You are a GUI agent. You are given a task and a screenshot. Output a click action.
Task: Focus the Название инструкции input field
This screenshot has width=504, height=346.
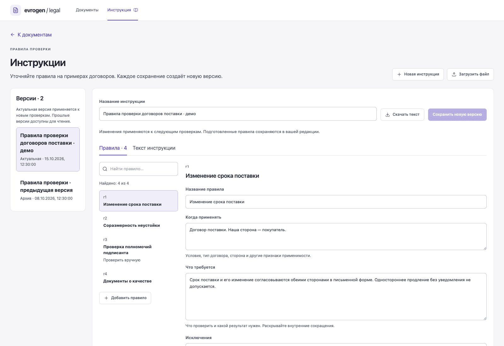point(238,114)
